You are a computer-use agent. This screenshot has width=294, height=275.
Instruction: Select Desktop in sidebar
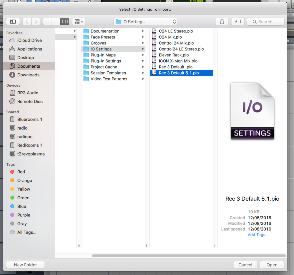point(29,57)
